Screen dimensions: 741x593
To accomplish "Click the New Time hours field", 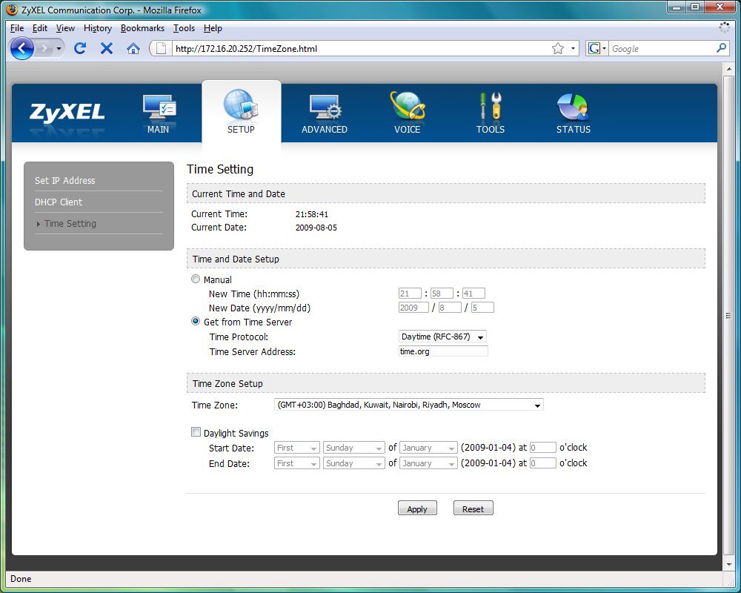I will point(410,294).
